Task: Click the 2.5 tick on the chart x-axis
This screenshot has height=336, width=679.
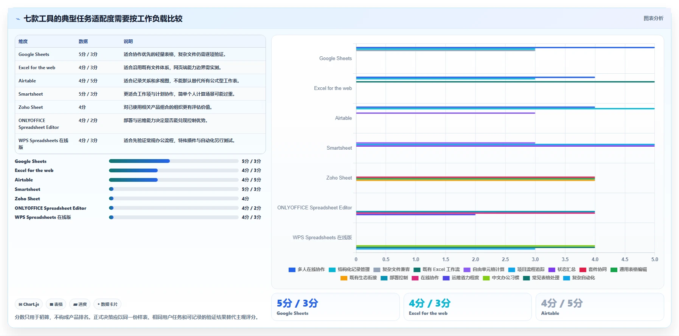Action: click(x=505, y=260)
